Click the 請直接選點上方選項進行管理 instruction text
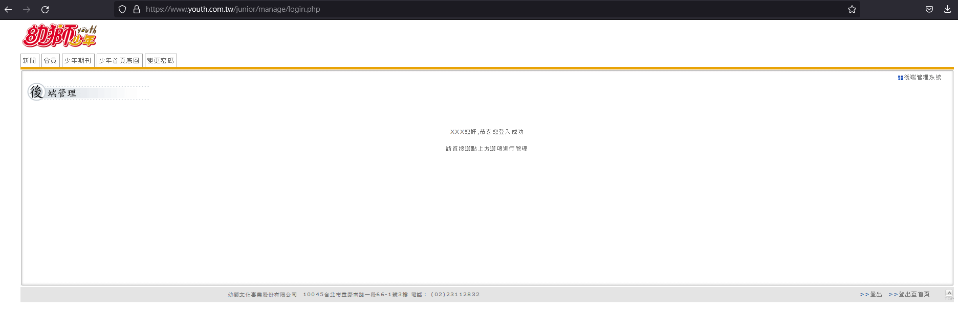Image resolution: width=958 pixels, height=313 pixels. pyautogui.click(x=487, y=149)
